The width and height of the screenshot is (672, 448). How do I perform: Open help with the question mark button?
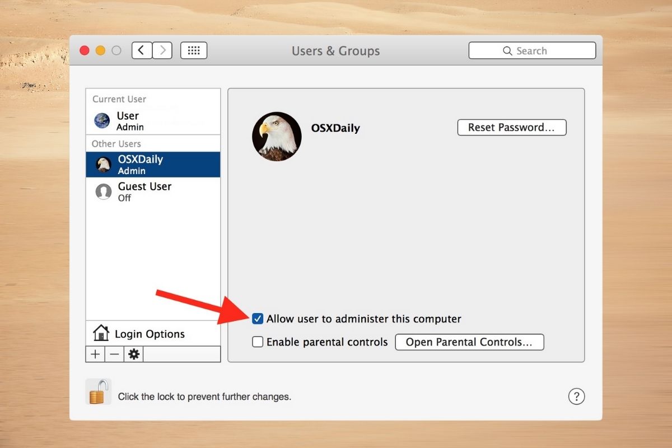[576, 396]
